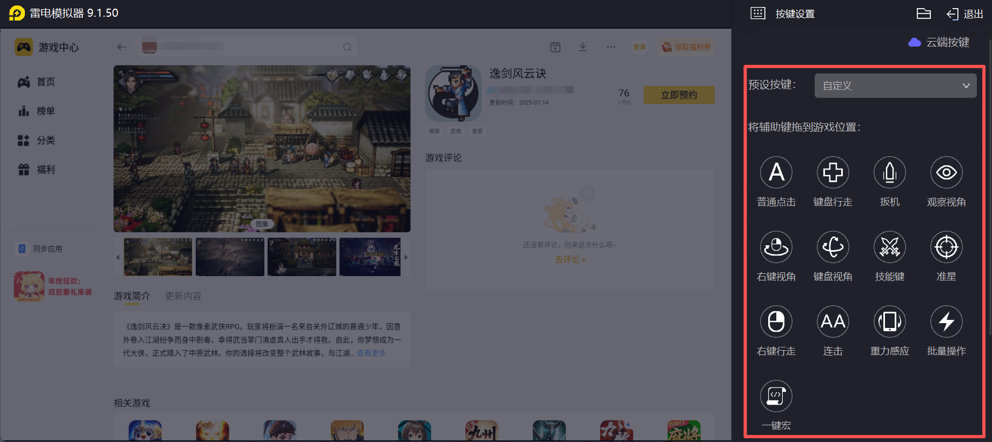This screenshot has height=442, width=992.
Task: Click the keyboard icon beside 按键设置
Action: tap(758, 14)
